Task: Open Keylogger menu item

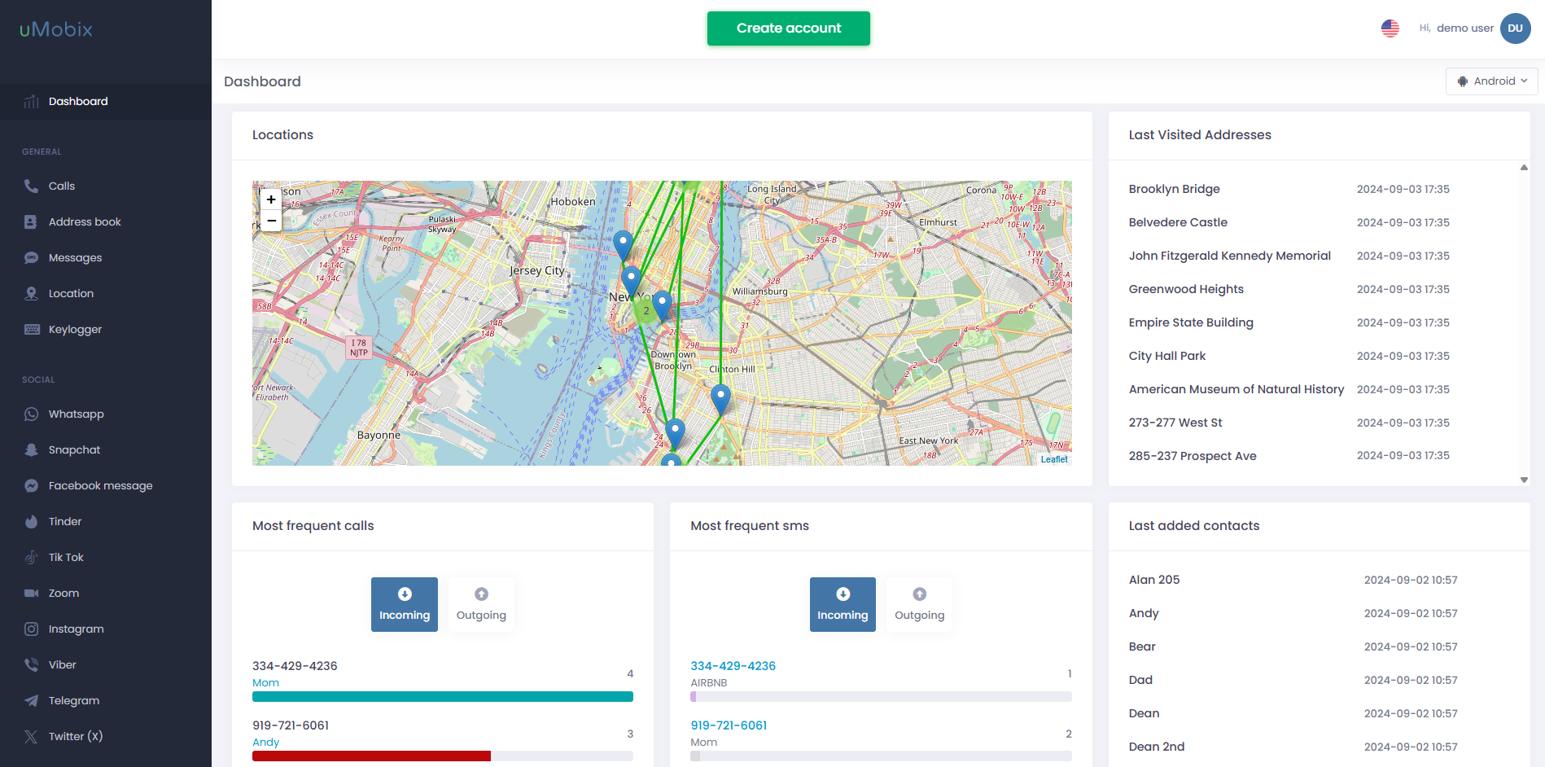Action: (x=106, y=329)
